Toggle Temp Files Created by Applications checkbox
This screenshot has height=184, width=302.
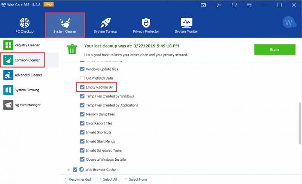click(82, 105)
